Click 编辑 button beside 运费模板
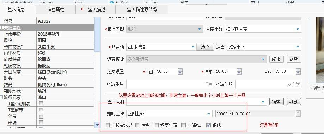Image resolution: width=324 pixels, height=134 pixels. click(276, 59)
